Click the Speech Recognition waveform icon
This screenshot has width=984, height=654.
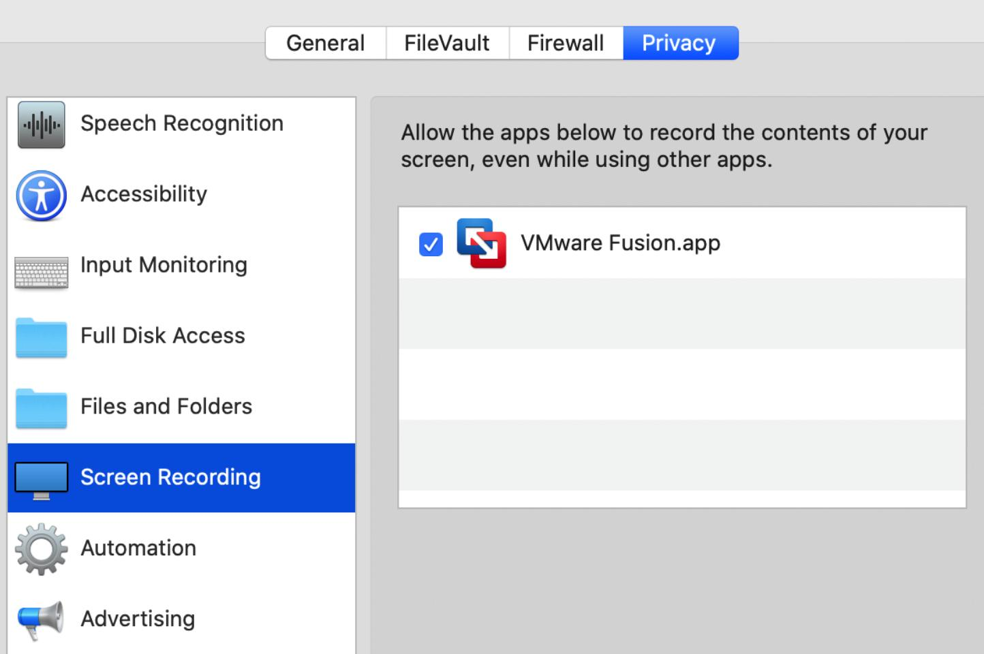click(x=42, y=125)
